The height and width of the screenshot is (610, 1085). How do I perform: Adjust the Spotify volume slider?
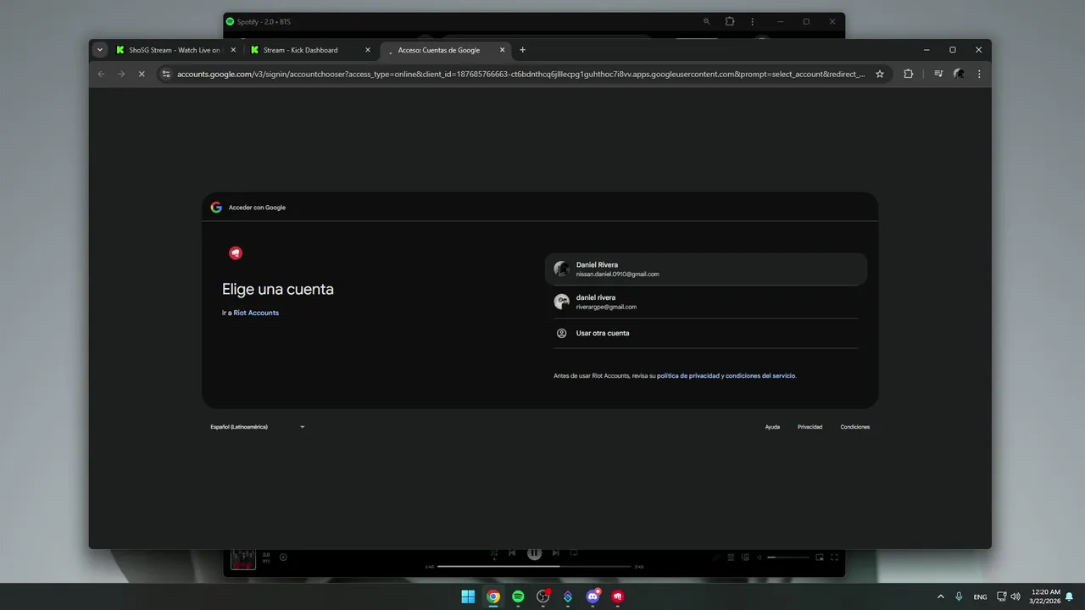coord(788,557)
